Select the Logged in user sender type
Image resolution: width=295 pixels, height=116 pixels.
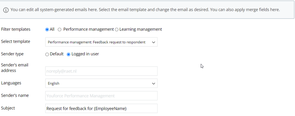click(x=69, y=54)
